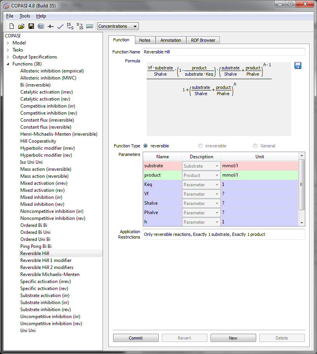Select Ping Pong Bi Bi function in list
This screenshot has height=354, width=317.
click(x=36, y=246)
